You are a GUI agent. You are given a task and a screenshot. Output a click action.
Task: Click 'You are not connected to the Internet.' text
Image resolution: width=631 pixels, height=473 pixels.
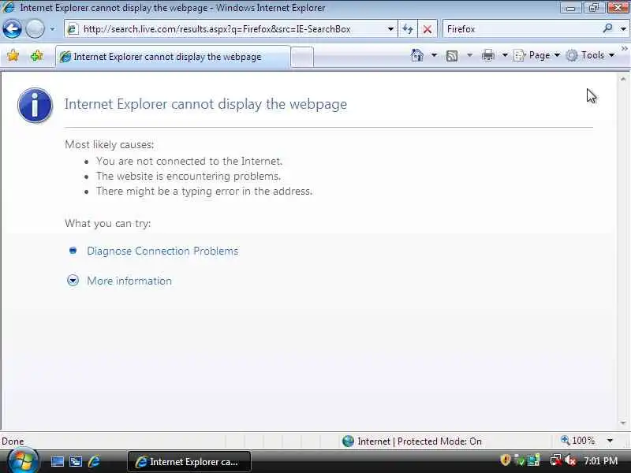tap(189, 162)
